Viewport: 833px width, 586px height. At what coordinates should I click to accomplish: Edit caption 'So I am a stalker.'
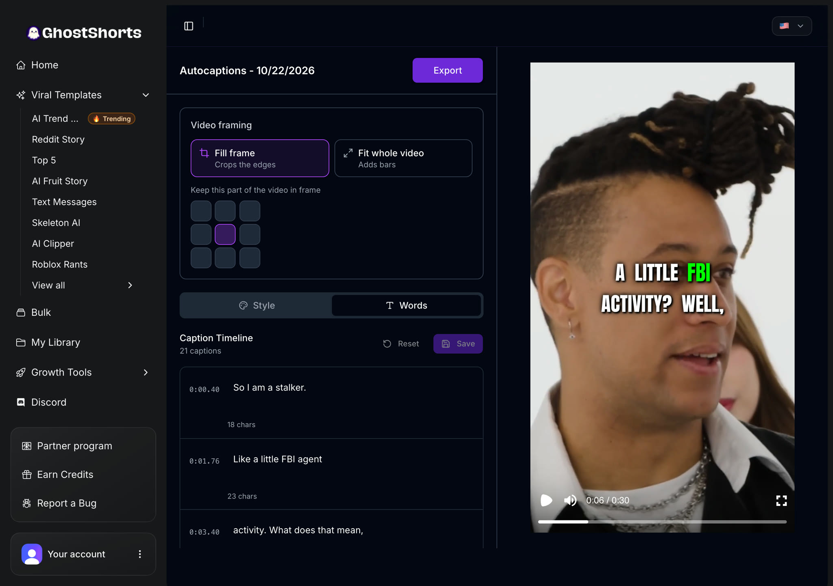pyautogui.click(x=269, y=387)
